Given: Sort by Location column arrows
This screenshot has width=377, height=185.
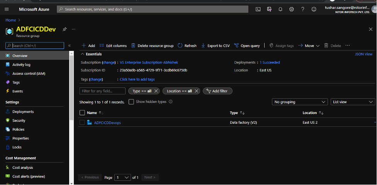Looking at the screenshot, I should coord(321,113).
